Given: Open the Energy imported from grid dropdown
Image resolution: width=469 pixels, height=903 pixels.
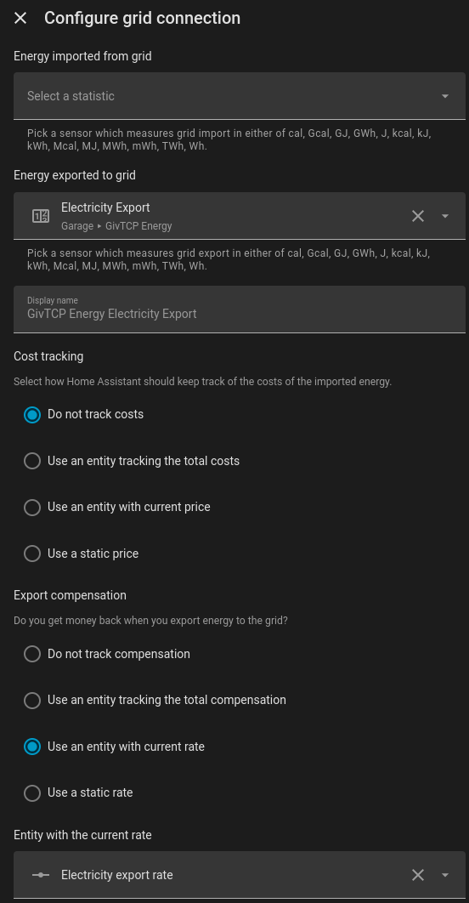Looking at the screenshot, I should pos(240,96).
